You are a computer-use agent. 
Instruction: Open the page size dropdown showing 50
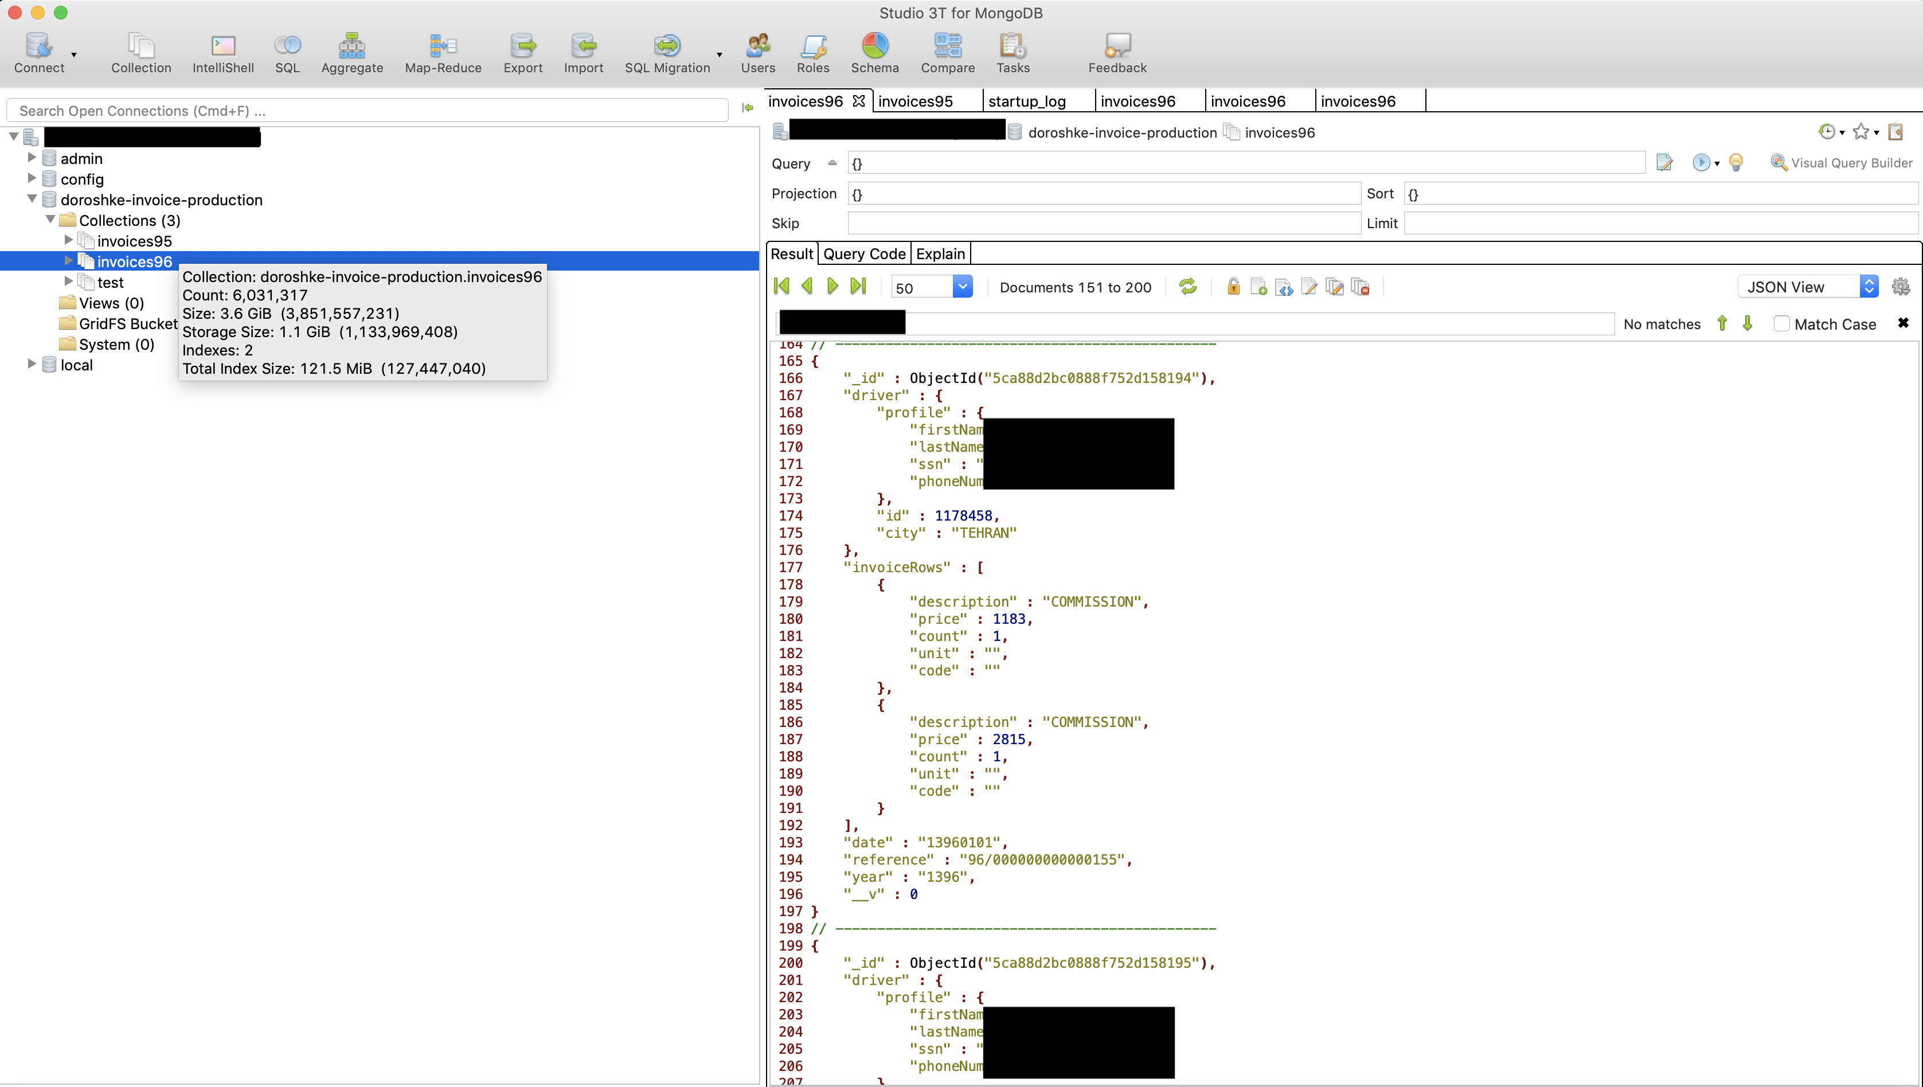[962, 287]
